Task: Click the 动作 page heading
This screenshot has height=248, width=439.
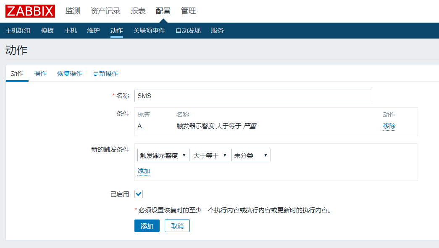Action: [16, 50]
